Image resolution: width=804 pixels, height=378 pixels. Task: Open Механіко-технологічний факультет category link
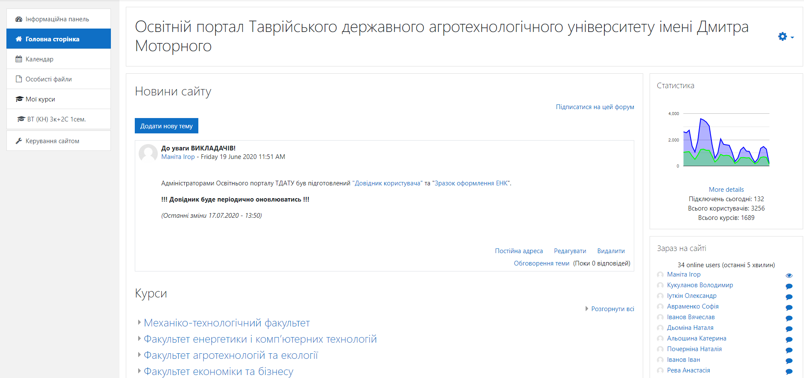coord(226,323)
